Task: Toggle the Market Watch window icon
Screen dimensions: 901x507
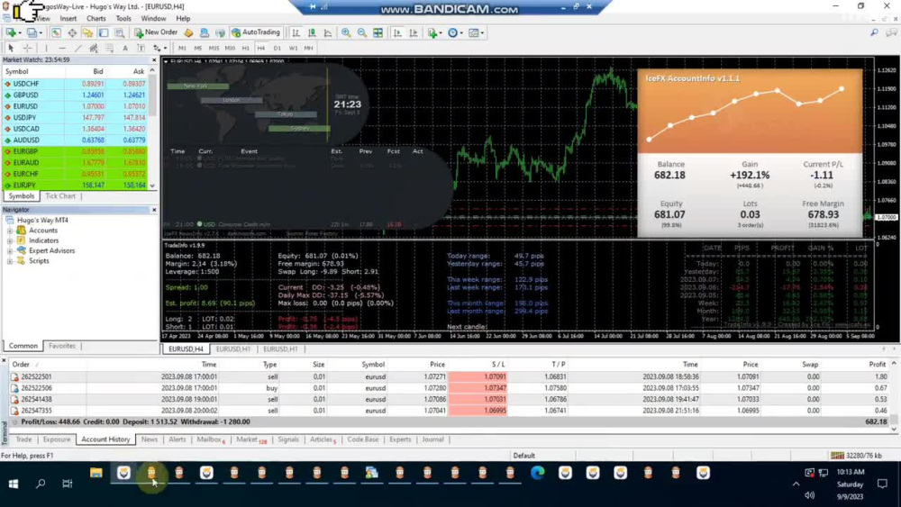Action: coord(56,32)
